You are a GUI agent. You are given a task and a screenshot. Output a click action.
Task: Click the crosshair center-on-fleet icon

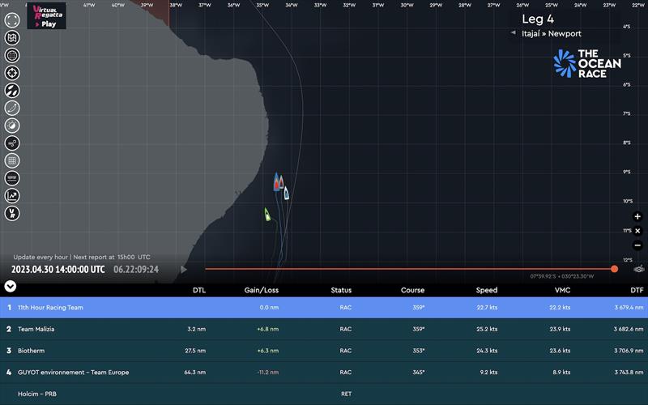[12, 73]
